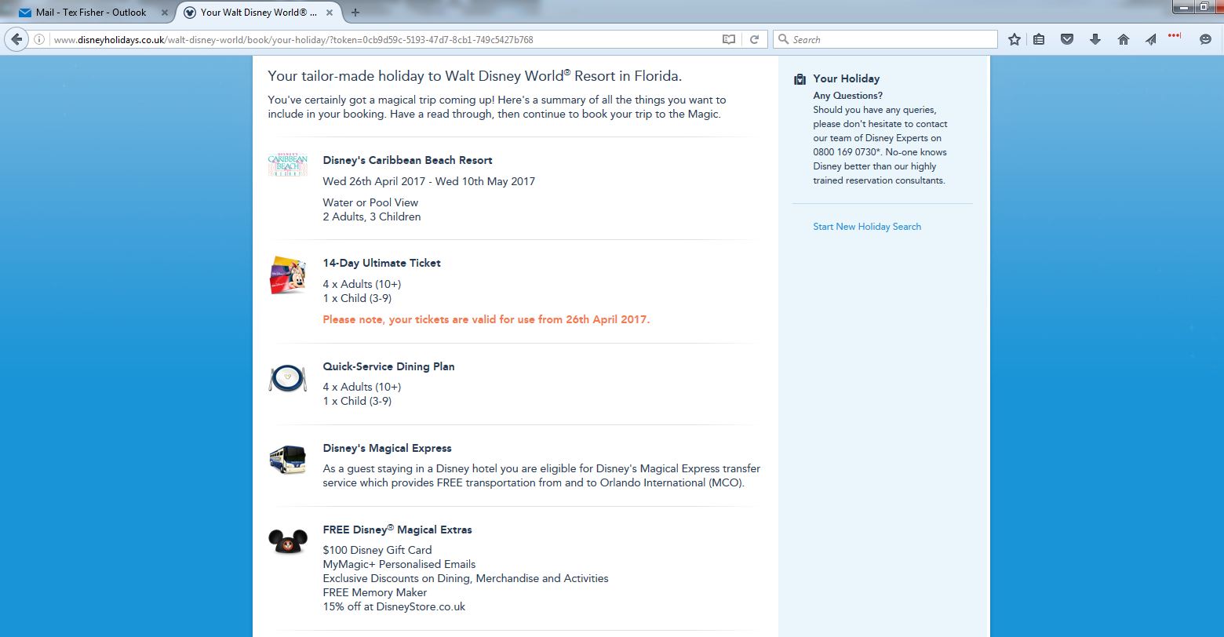The width and height of the screenshot is (1224, 637).
Task: Bookmark this page with the star icon
Action: pos(1015,39)
